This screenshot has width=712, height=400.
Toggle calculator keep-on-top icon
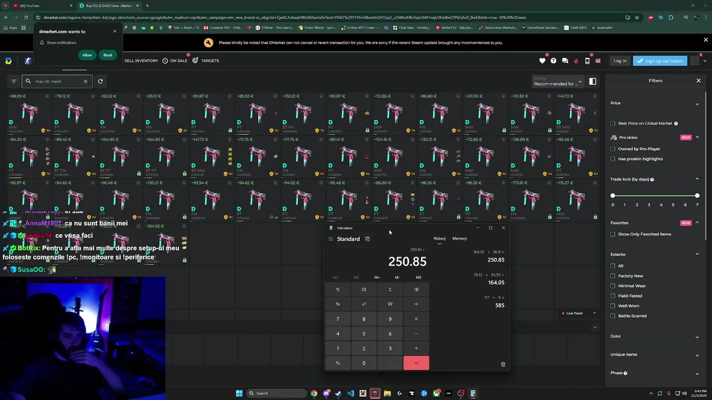point(367,239)
